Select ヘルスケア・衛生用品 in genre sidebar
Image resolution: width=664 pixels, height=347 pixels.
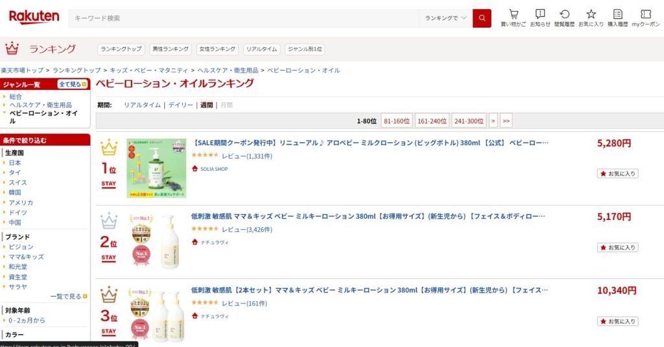(41, 105)
